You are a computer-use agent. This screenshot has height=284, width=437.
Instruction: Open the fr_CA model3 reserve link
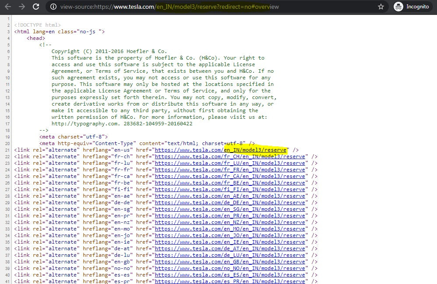tap(230, 176)
